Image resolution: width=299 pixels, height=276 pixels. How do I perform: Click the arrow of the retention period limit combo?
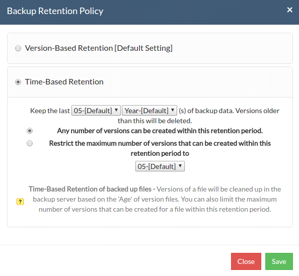tap(180, 166)
